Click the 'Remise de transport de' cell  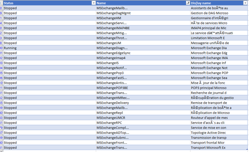[219, 103]
